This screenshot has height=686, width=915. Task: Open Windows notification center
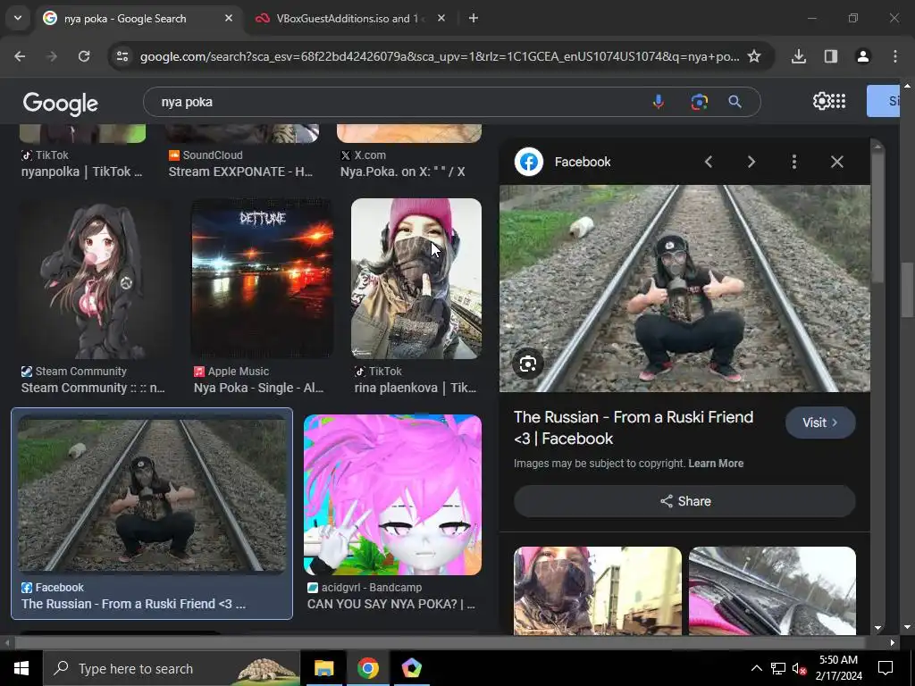click(886, 668)
